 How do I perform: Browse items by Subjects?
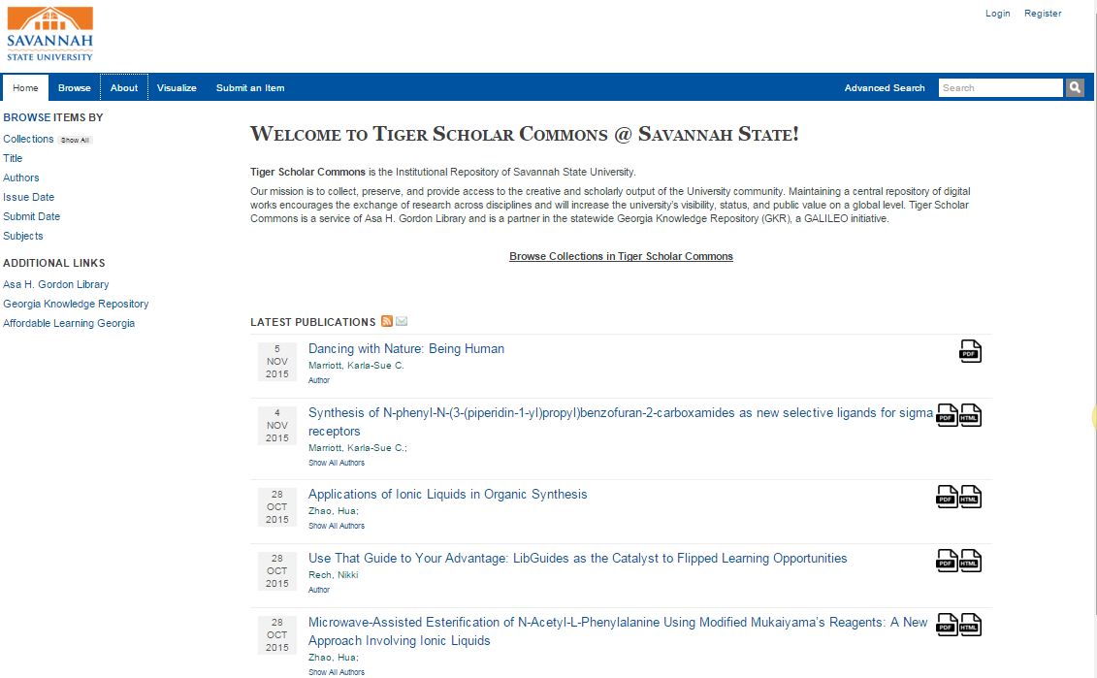pos(23,236)
